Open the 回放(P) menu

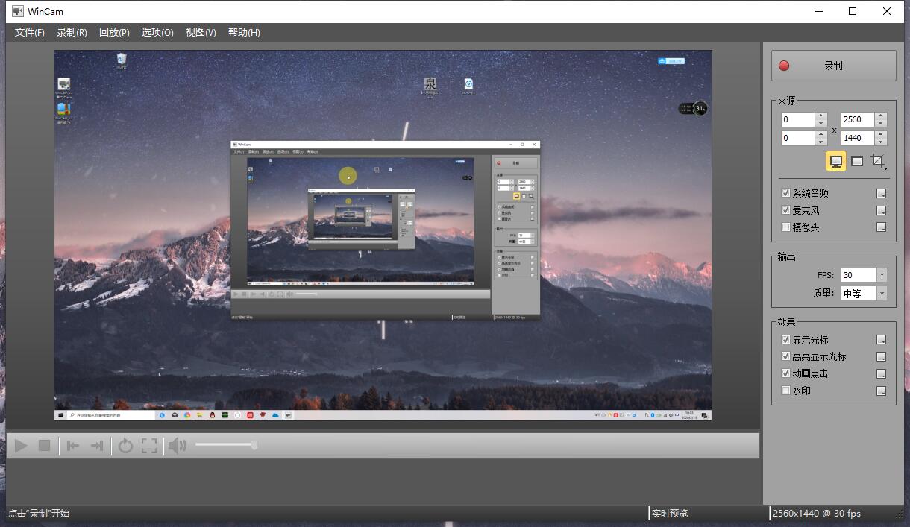(x=113, y=32)
